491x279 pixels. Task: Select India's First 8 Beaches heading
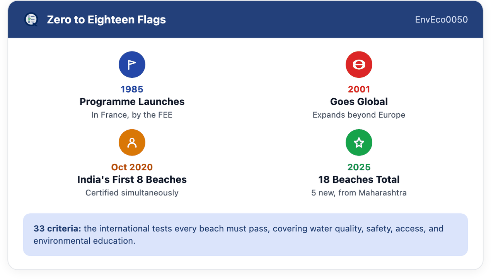(x=132, y=180)
